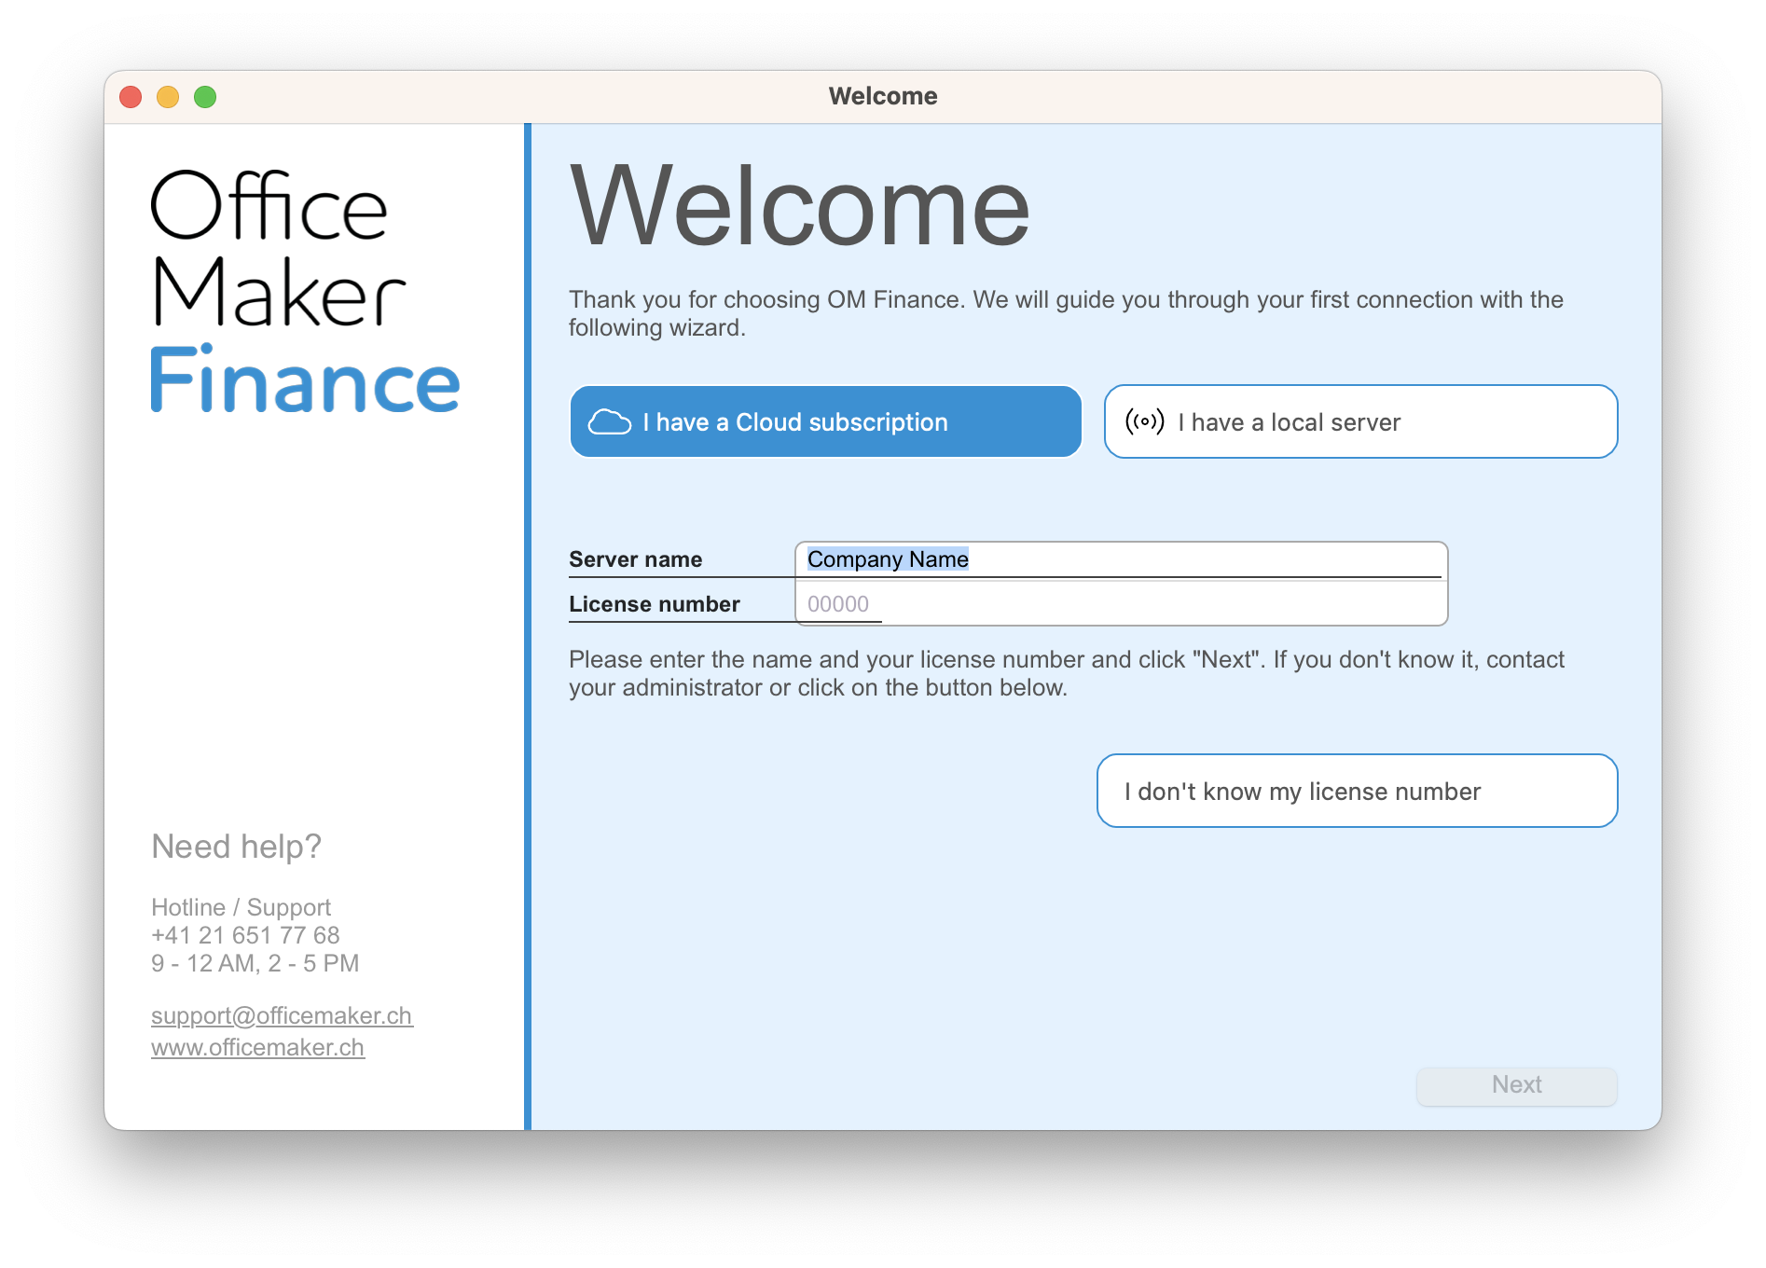Select the Cloud subscription option
Image resolution: width=1766 pixels, height=1268 pixels.
point(825,421)
